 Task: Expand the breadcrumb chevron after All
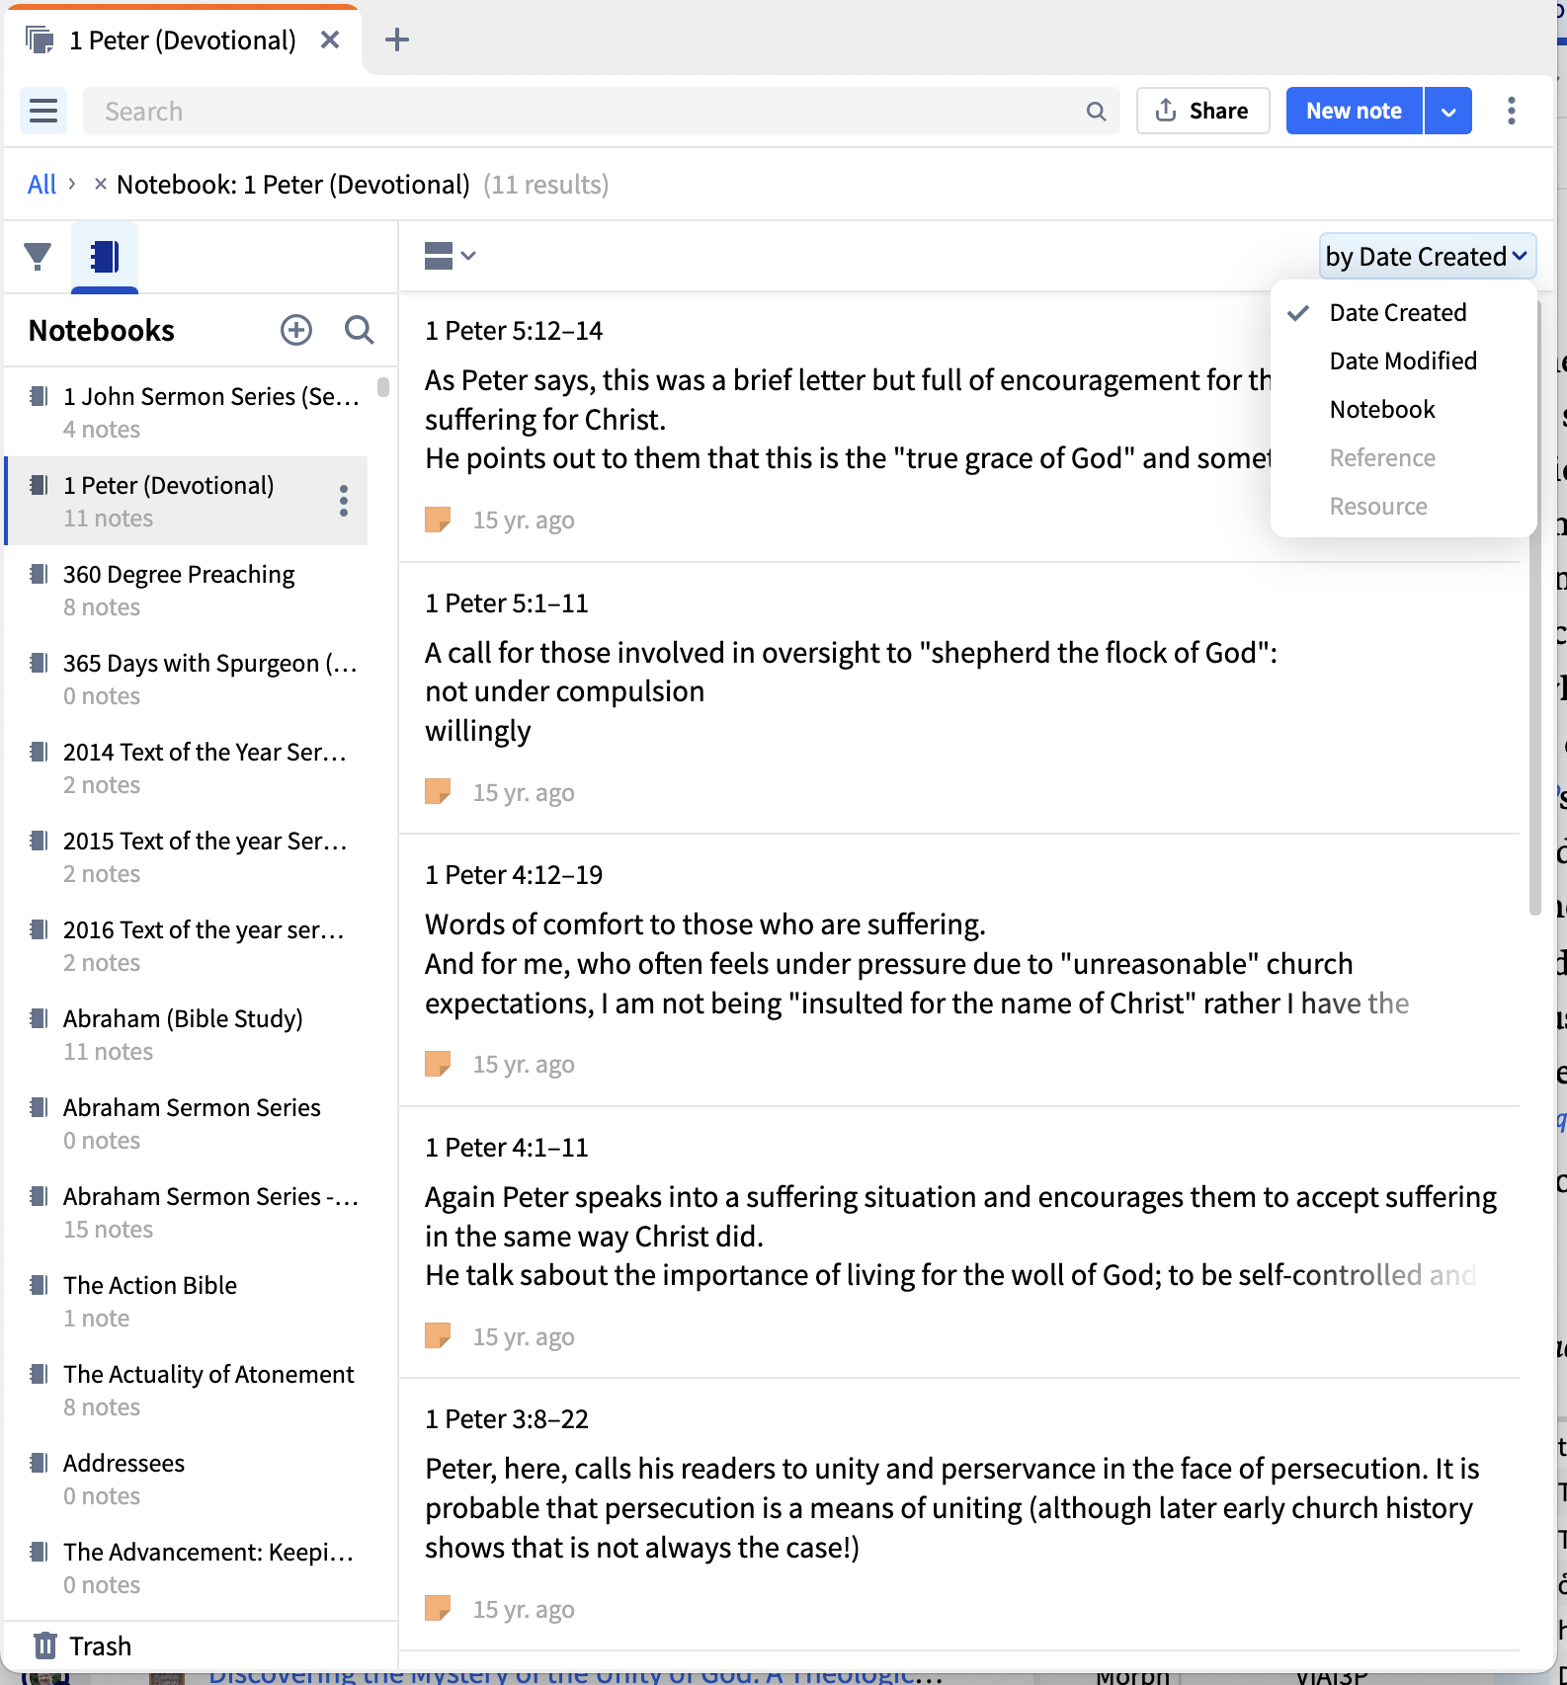[72, 184]
